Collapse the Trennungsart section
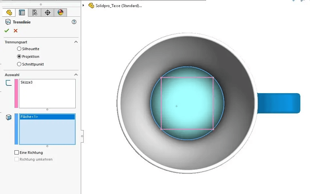 point(76,42)
